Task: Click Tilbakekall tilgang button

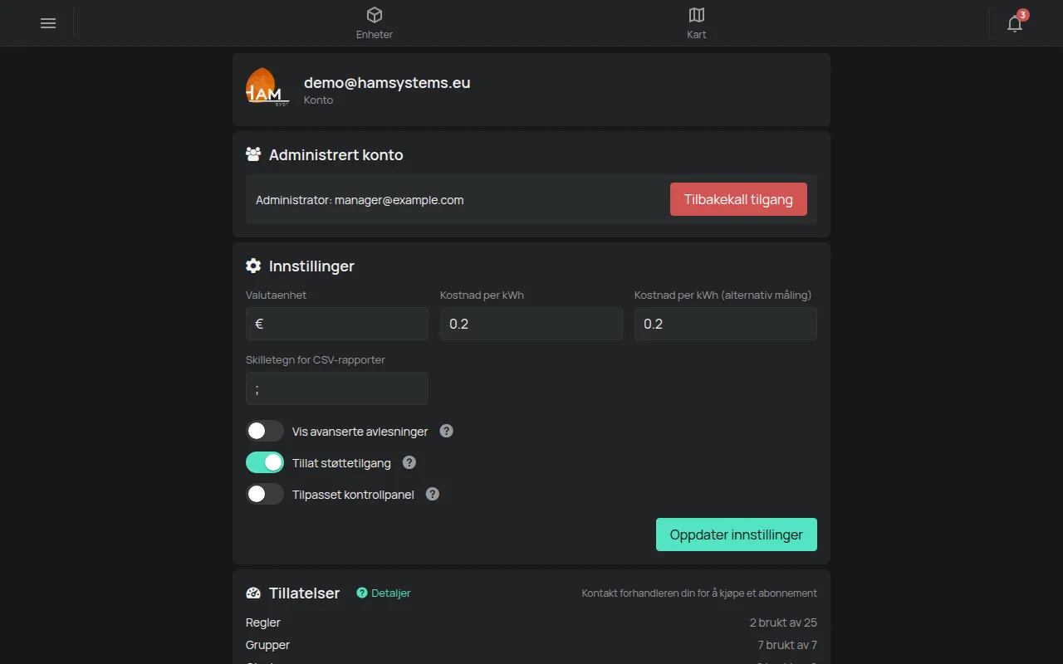Action: point(738,199)
